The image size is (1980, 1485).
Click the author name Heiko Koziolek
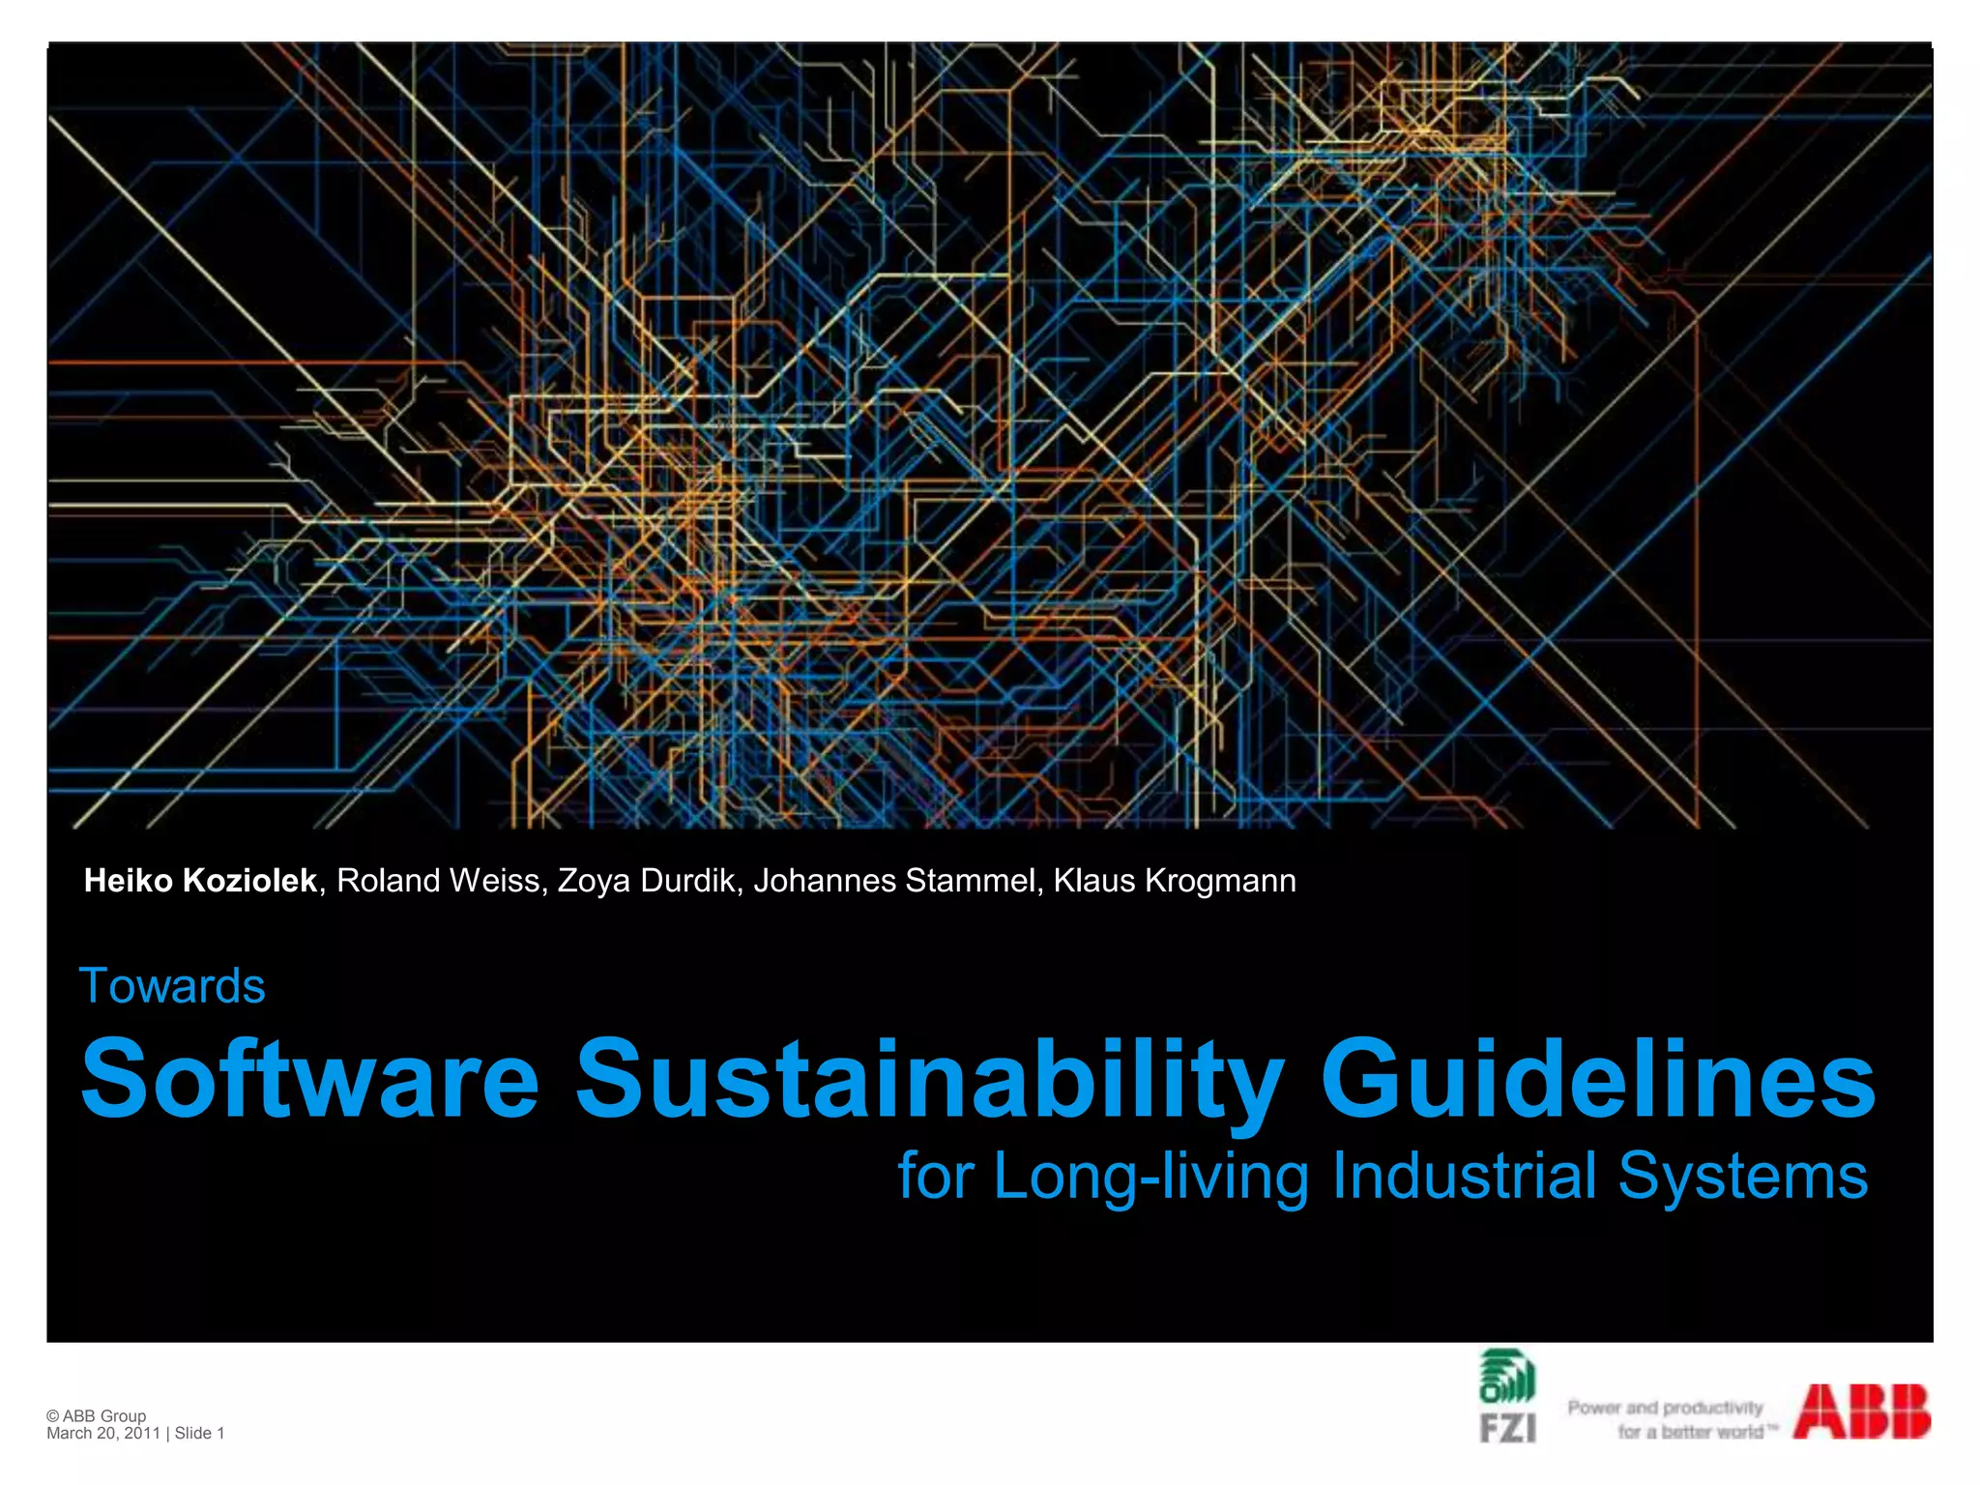pos(200,881)
